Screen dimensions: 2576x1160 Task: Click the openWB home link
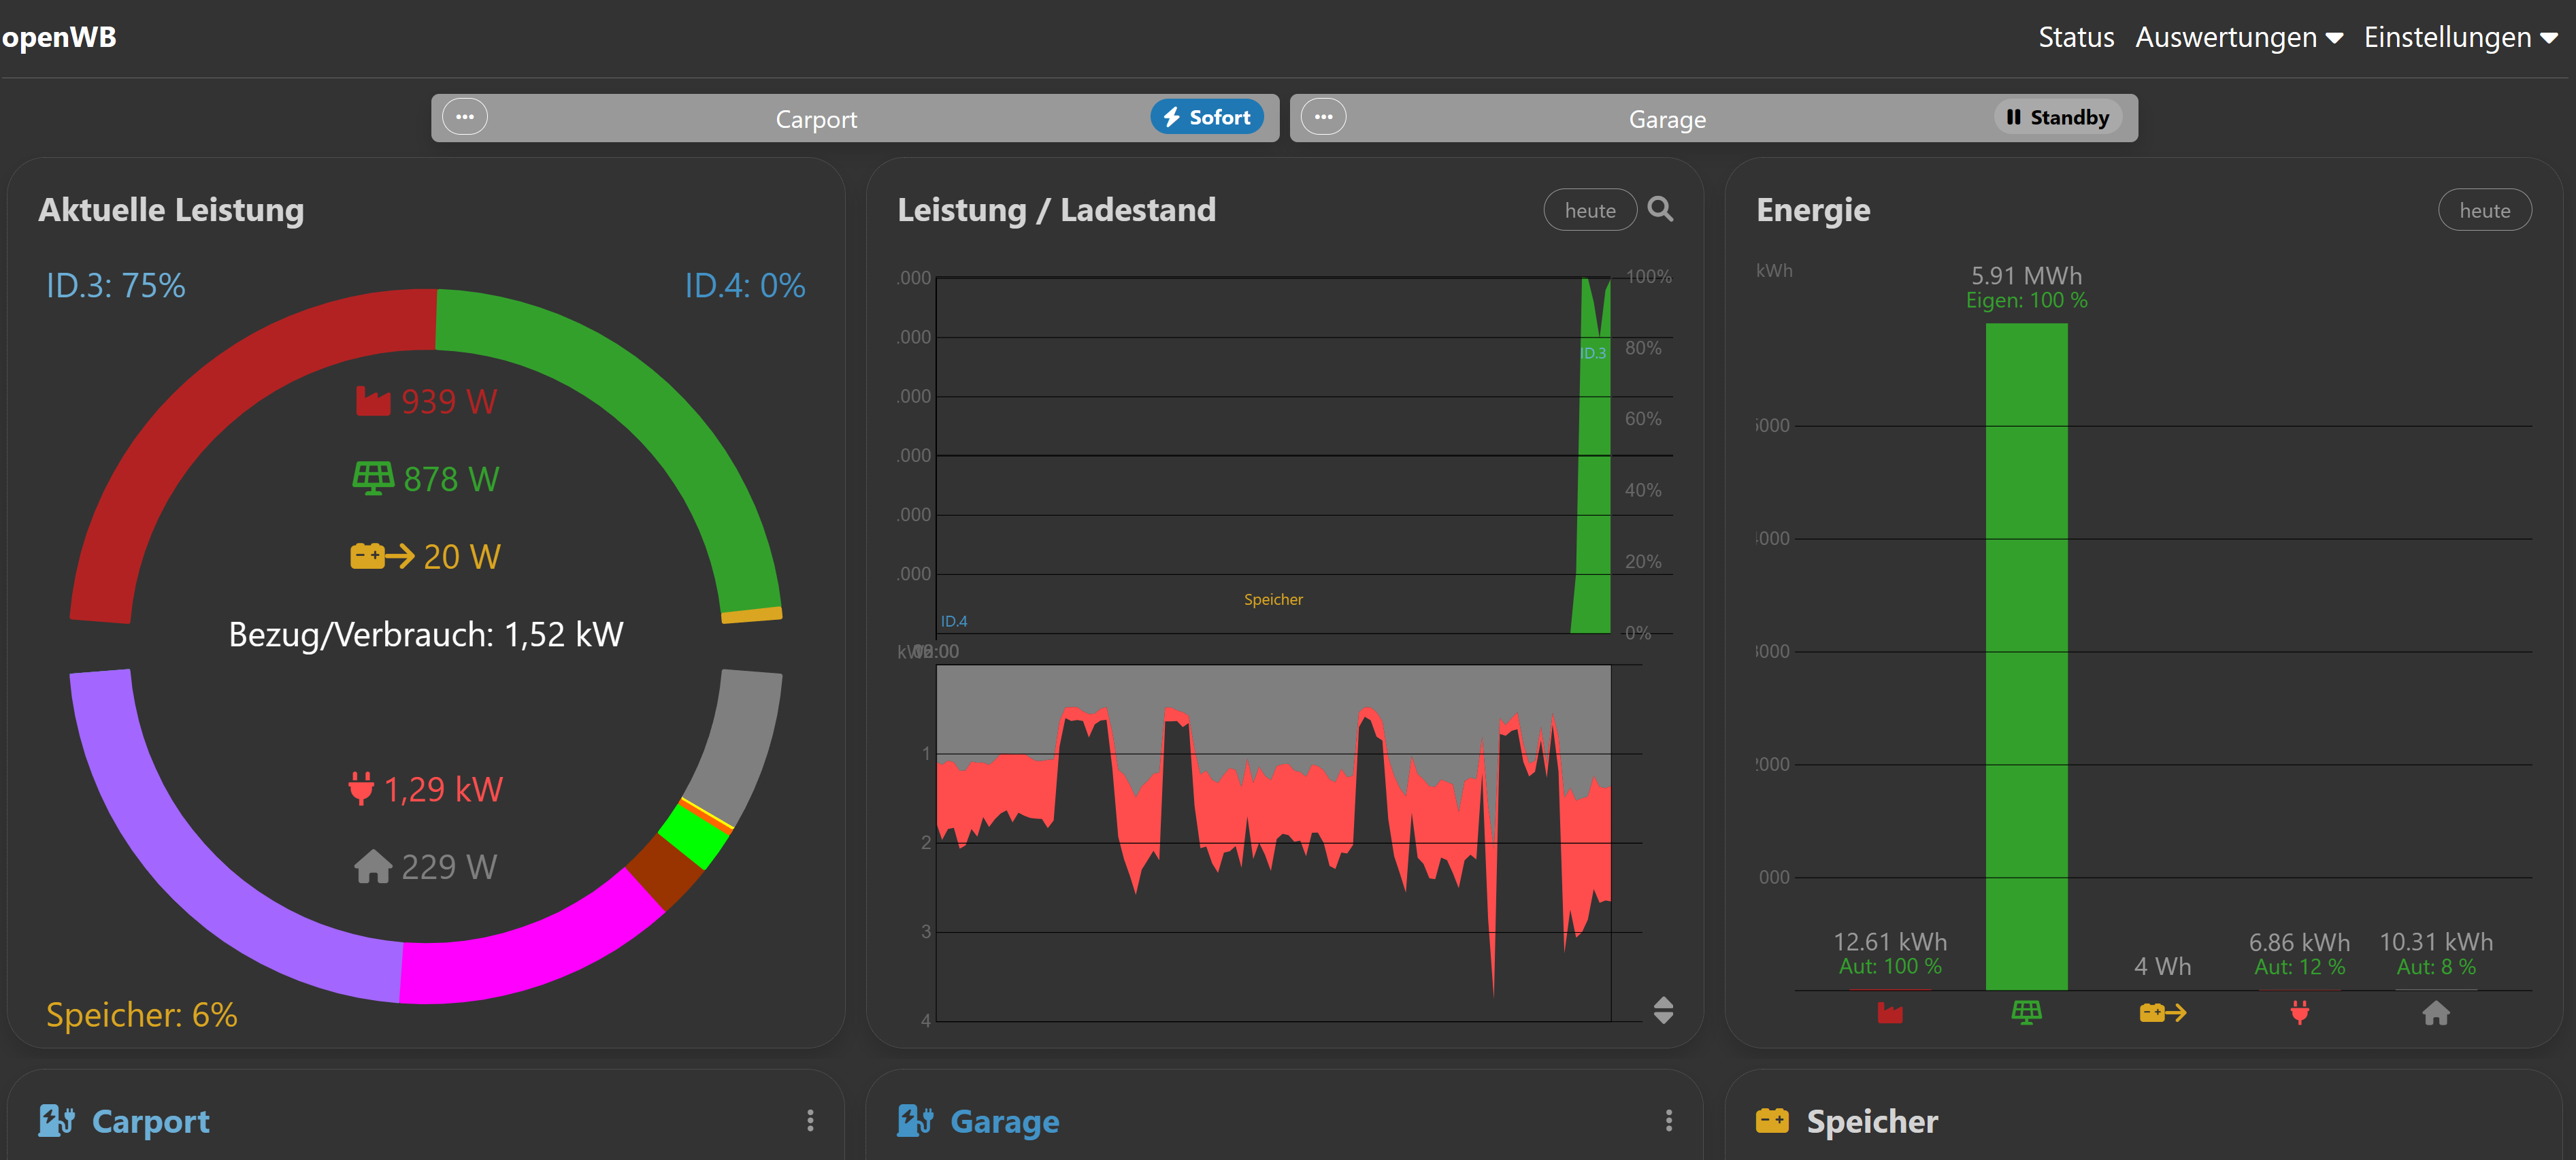point(58,37)
